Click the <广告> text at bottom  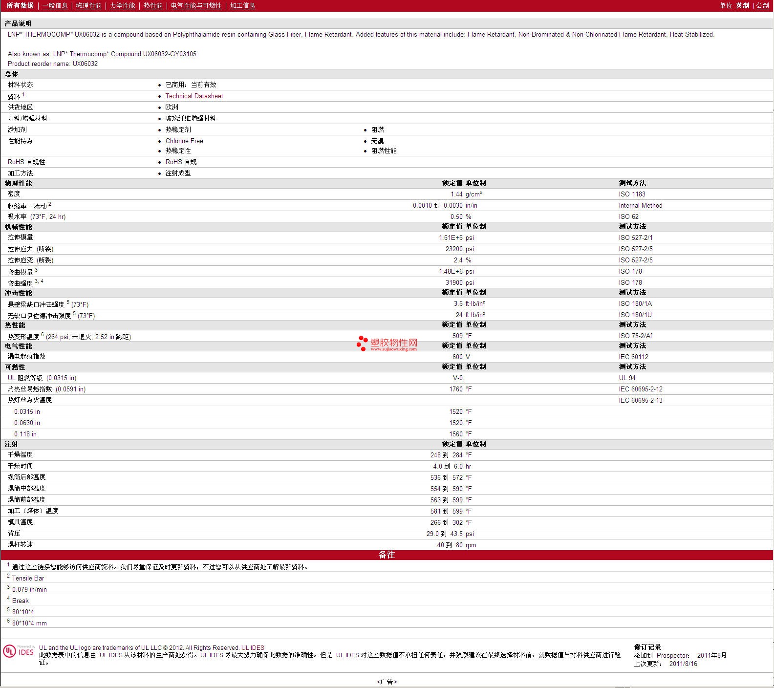coord(387,682)
